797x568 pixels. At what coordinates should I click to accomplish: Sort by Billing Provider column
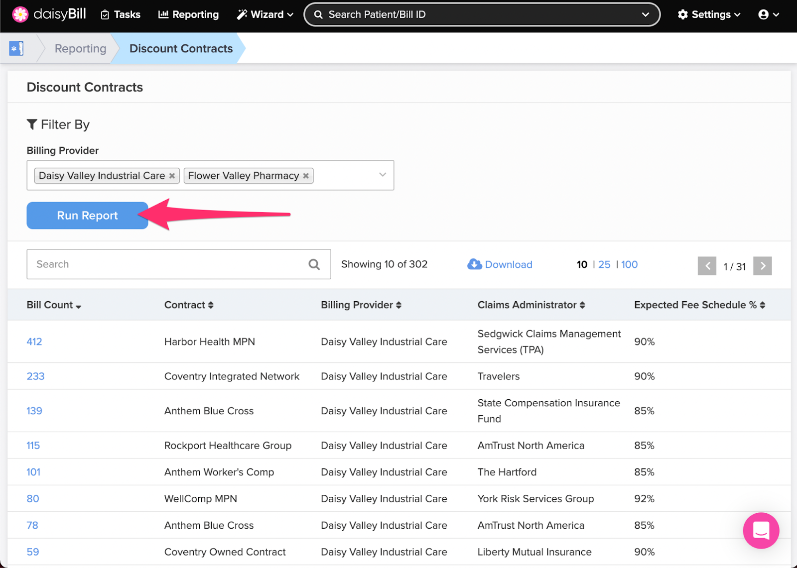point(361,305)
